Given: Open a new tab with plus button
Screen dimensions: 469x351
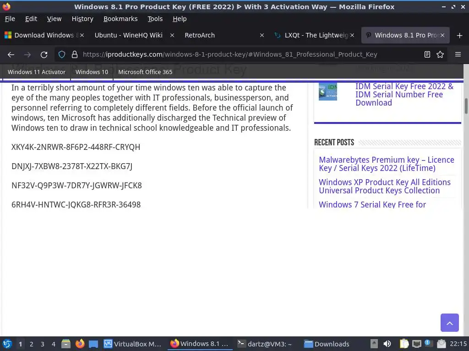Looking at the screenshot, I should click(x=460, y=36).
